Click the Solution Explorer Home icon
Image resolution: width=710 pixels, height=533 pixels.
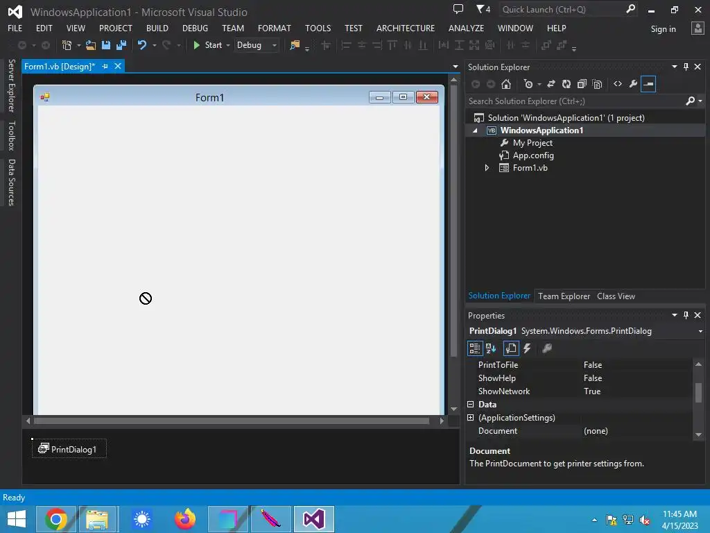pyautogui.click(x=506, y=84)
